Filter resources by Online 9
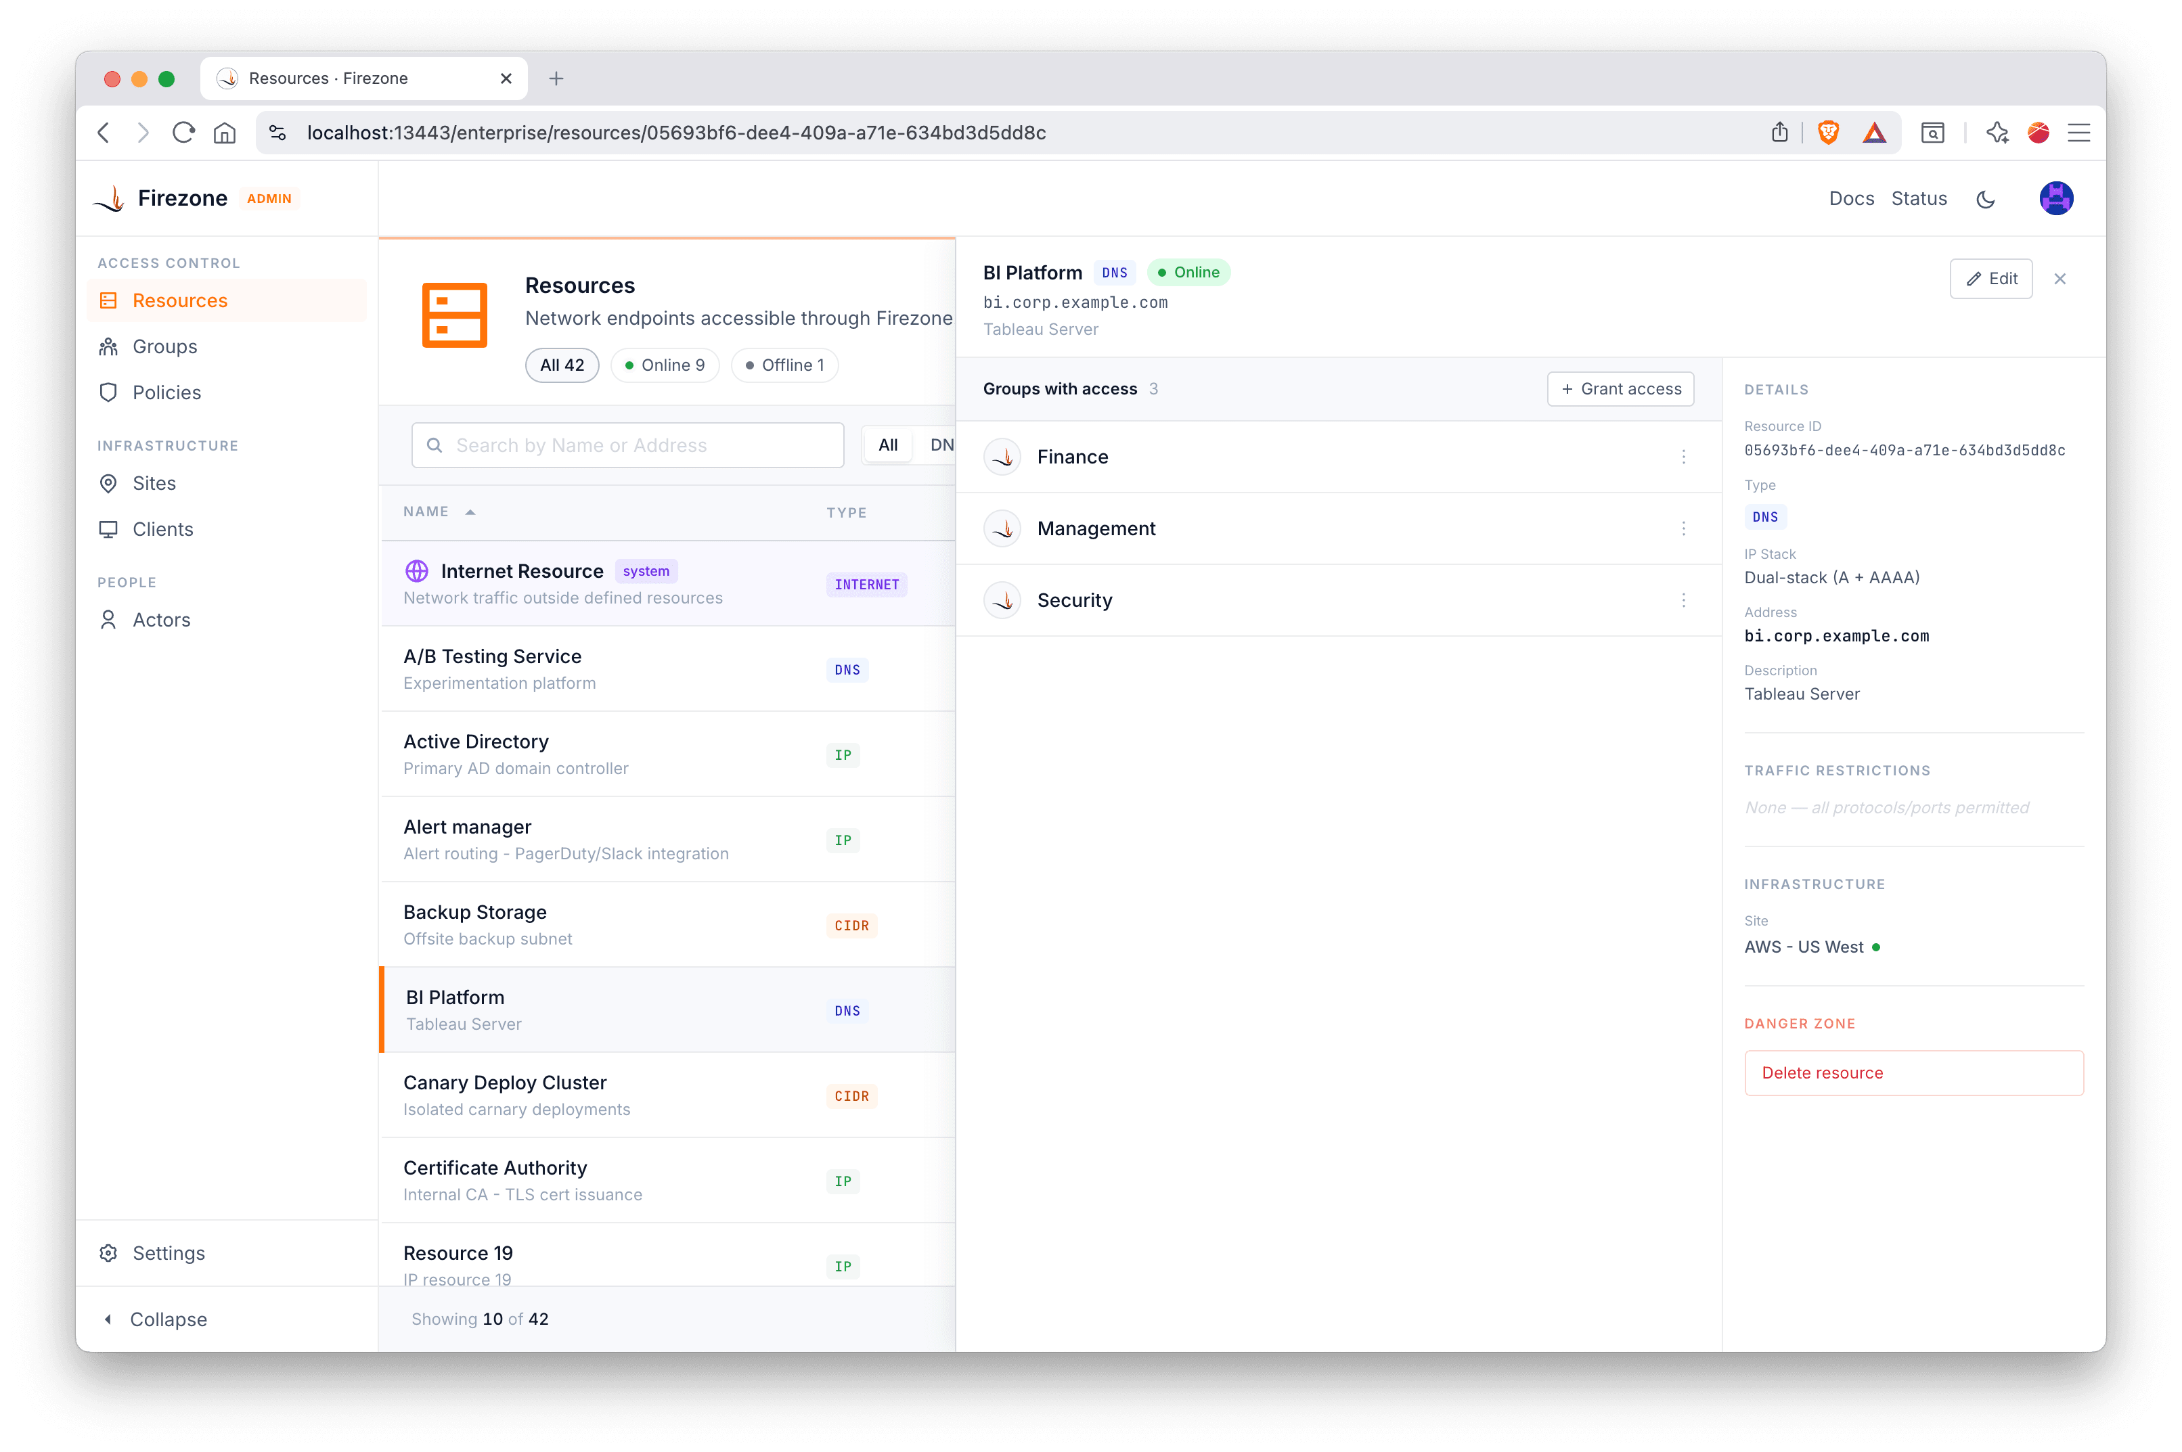Image resolution: width=2182 pixels, height=1452 pixels. coord(664,365)
